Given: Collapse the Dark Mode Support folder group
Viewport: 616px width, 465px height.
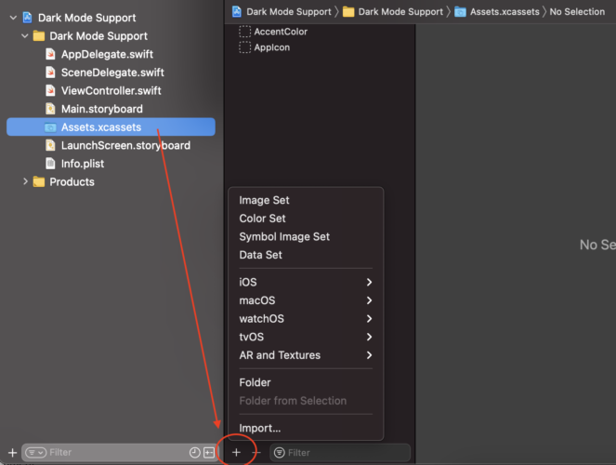Looking at the screenshot, I should tap(25, 36).
